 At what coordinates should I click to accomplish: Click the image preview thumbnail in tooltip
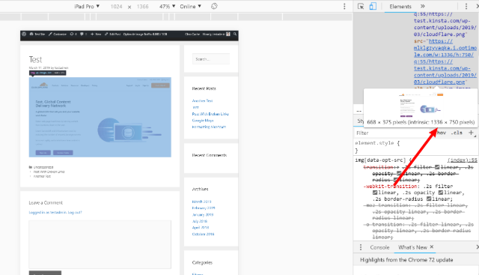click(x=421, y=105)
